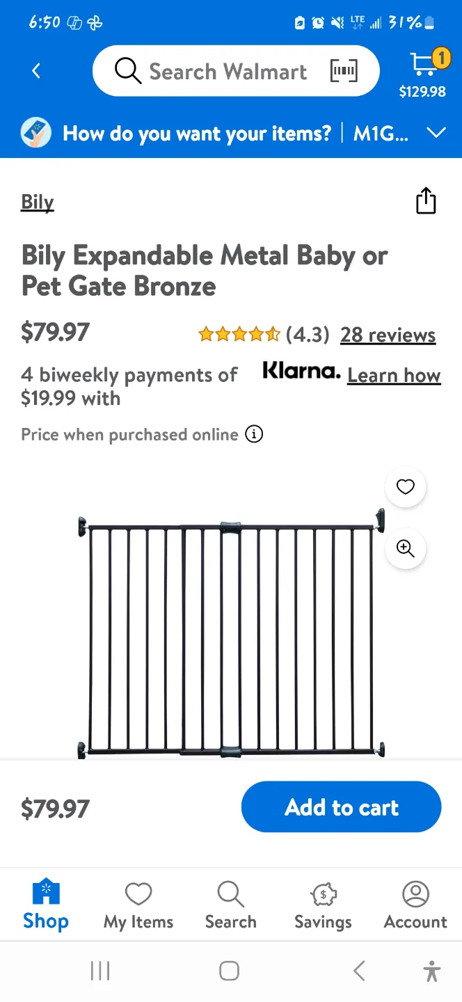Open the M1G delivery location selector
The image size is (462, 1002).
tap(381, 133)
